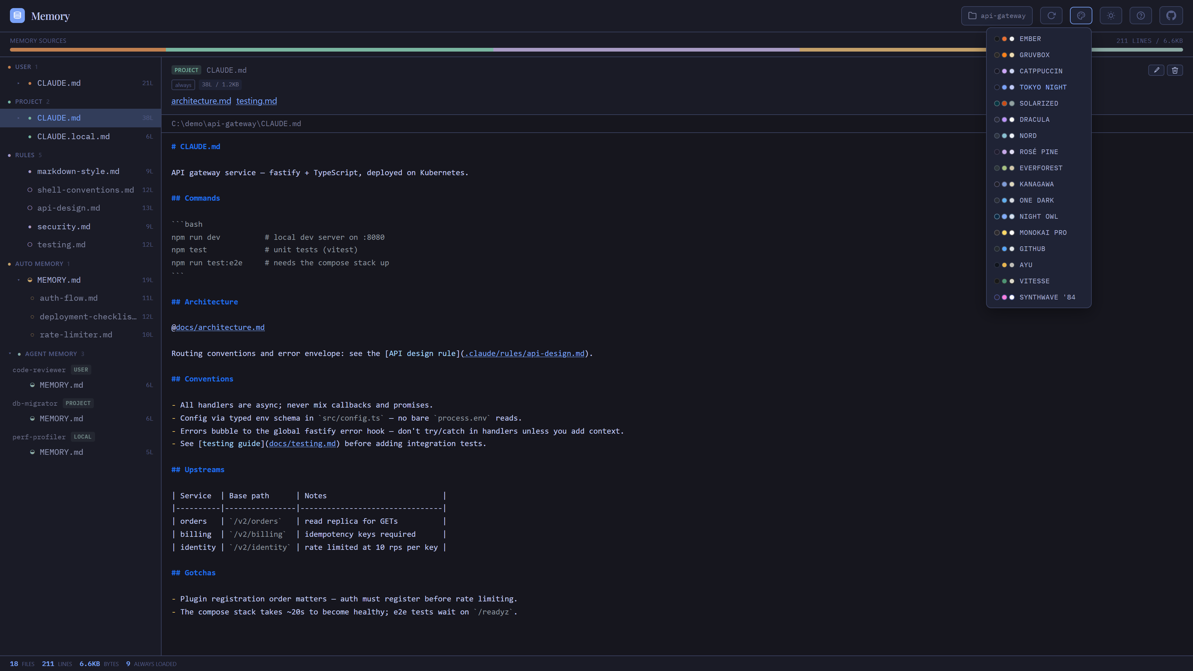1193x671 pixels.
Task: Click the refresh icon in the header
Action: pos(1051,16)
